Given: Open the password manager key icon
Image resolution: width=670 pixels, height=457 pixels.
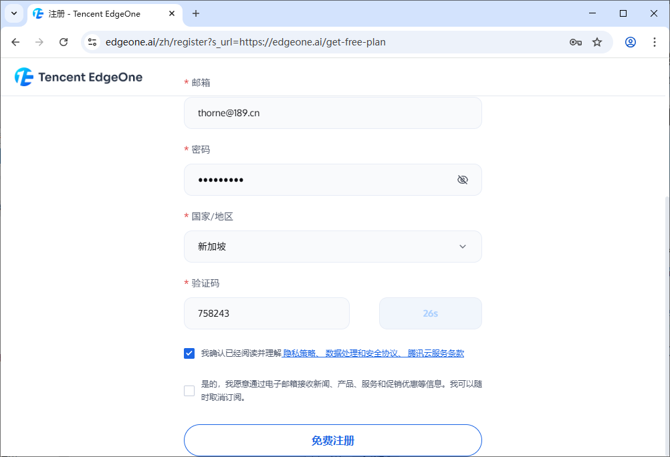Looking at the screenshot, I should coord(575,42).
